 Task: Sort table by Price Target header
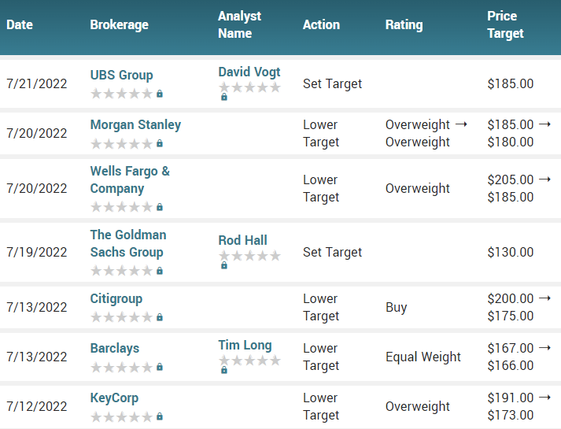click(505, 24)
